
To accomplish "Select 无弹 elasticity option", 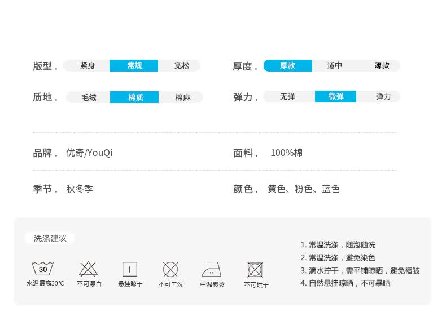I will (287, 96).
